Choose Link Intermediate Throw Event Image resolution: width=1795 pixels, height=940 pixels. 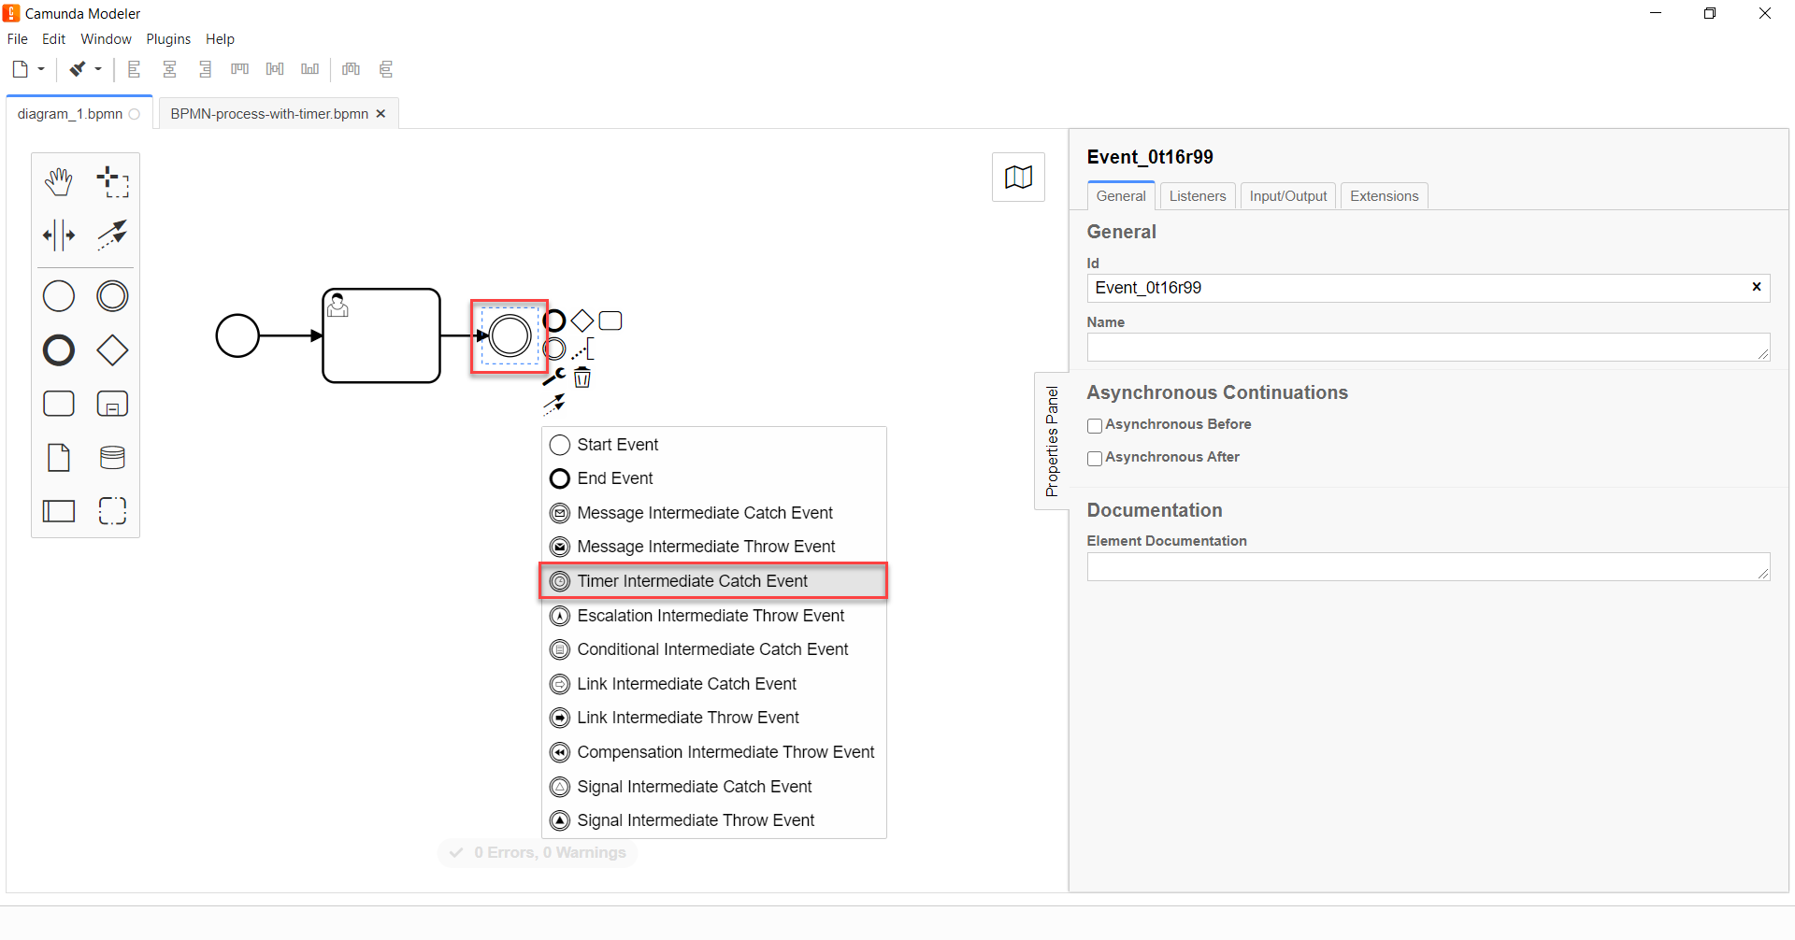point(714,718)
